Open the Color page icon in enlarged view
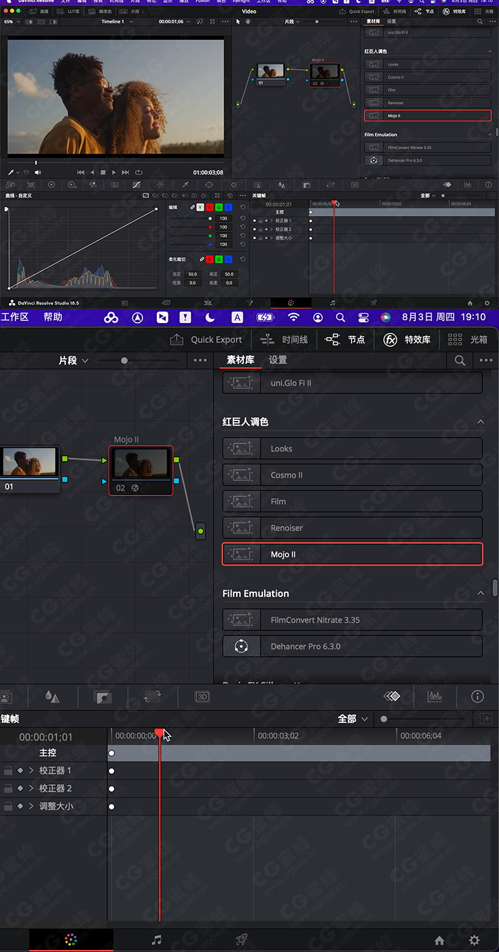The width and height of the screenshot is (499, 952). coord(71,940)
